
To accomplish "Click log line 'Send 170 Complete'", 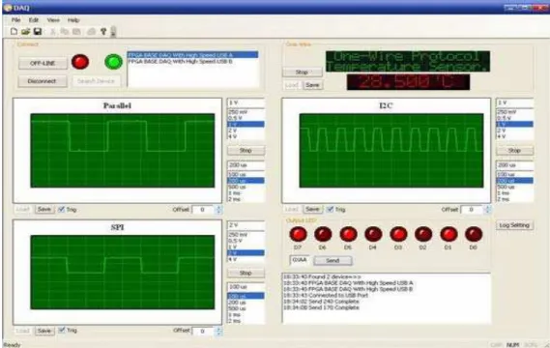I will (321, 307).
